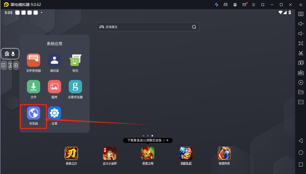The height and width of the screenshot is (174, 306).
Task: Launch the 吞食之刃 game
Action: coord(71,153)
